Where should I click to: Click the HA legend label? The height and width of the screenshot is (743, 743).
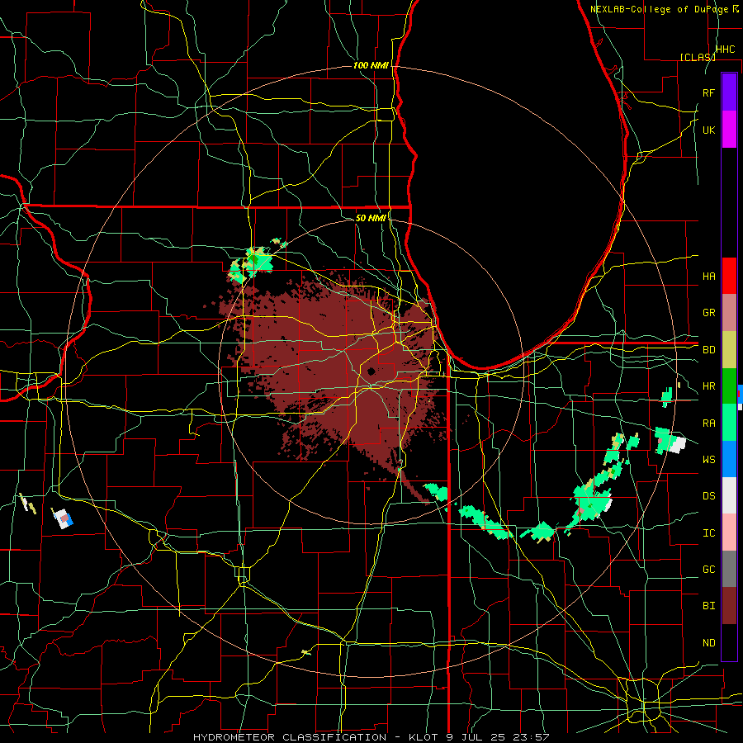point(709,277)
